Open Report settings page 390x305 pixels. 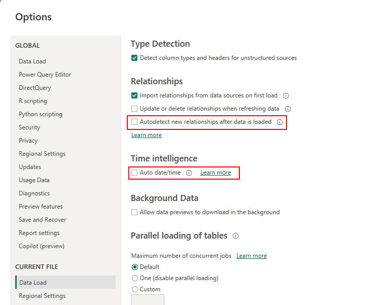click(39, 233)
